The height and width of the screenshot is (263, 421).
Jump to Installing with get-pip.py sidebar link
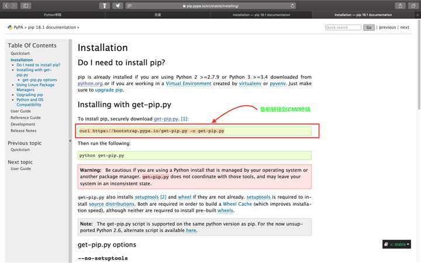click(34, 72)
